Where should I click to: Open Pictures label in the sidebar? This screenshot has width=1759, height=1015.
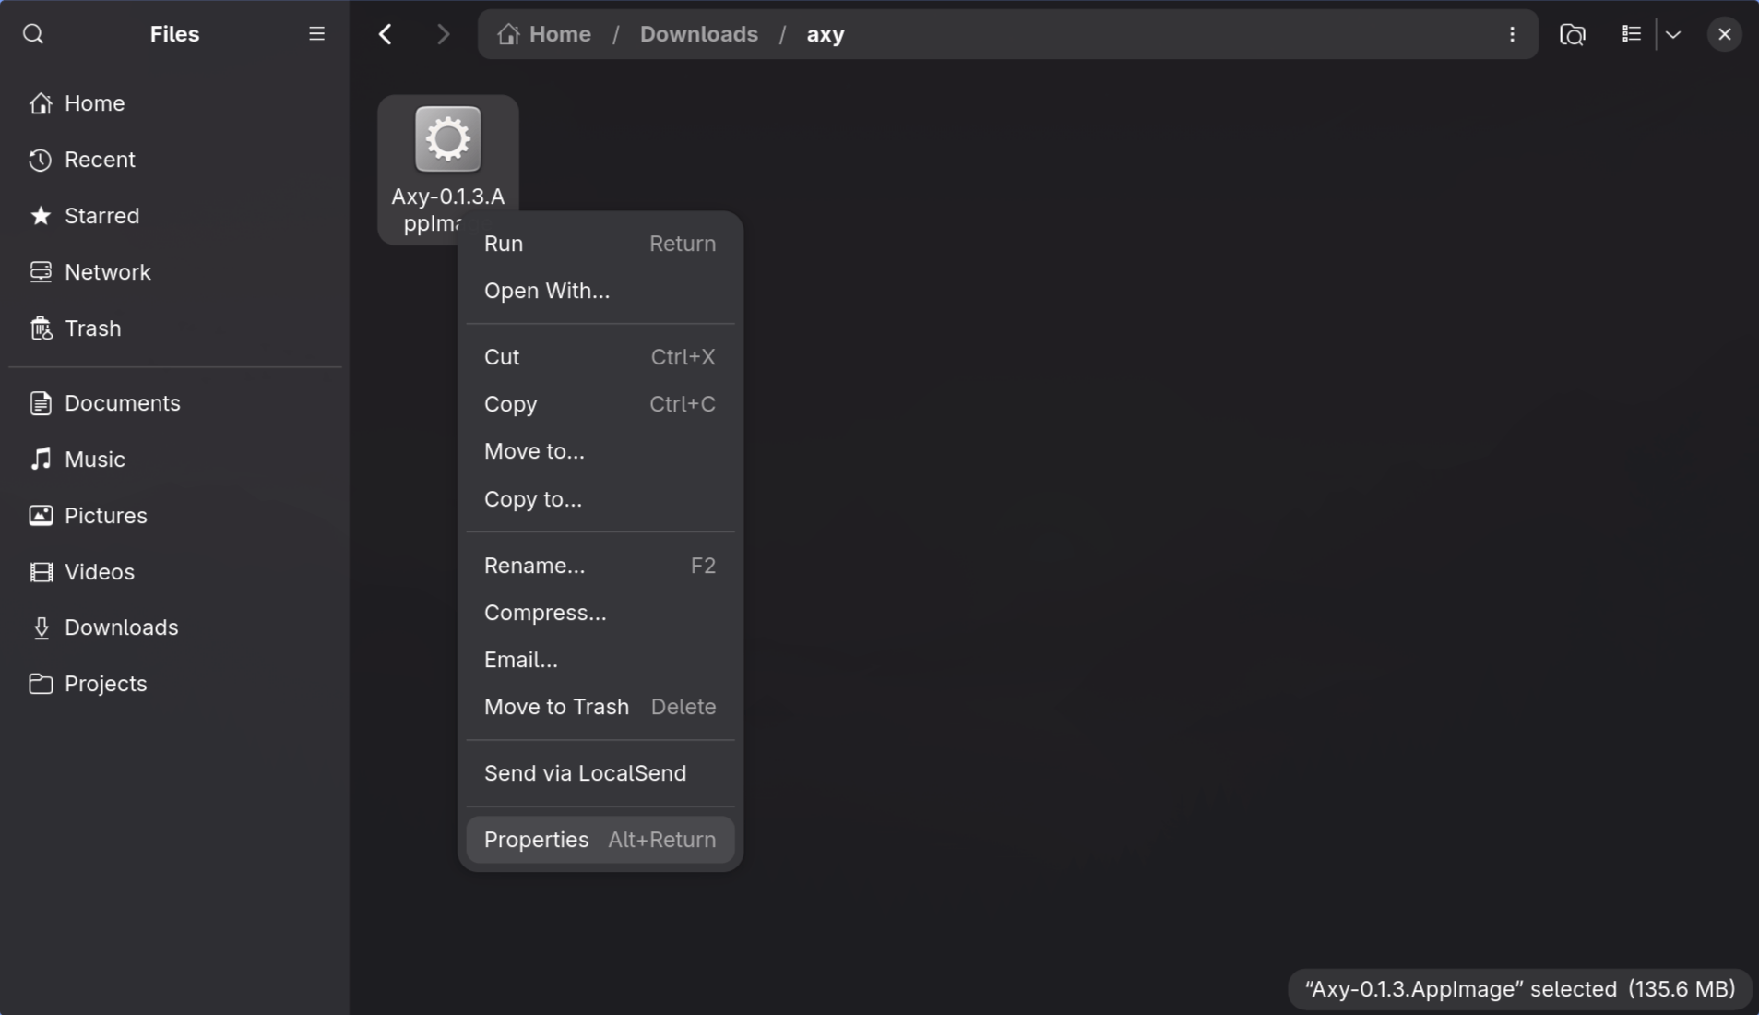tap(106, 516)
